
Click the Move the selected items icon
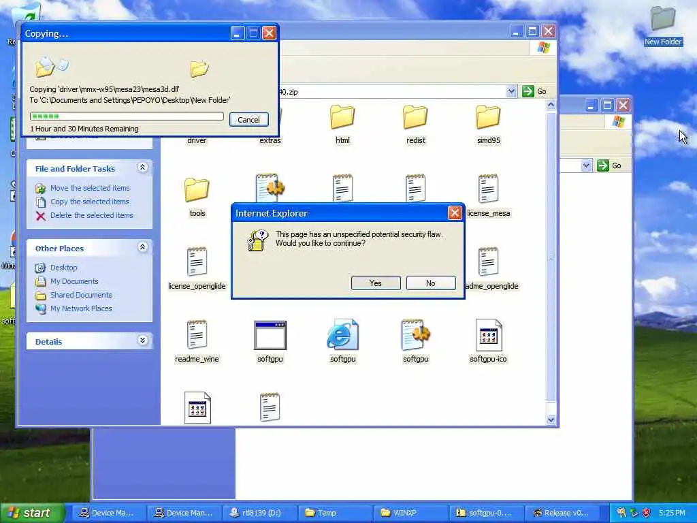coord(40,189)
